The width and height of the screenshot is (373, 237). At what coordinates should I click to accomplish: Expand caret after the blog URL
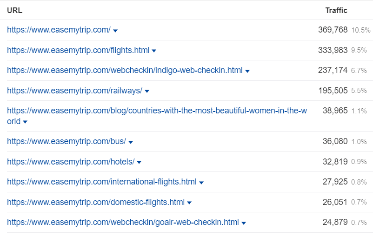click(25, 122)
